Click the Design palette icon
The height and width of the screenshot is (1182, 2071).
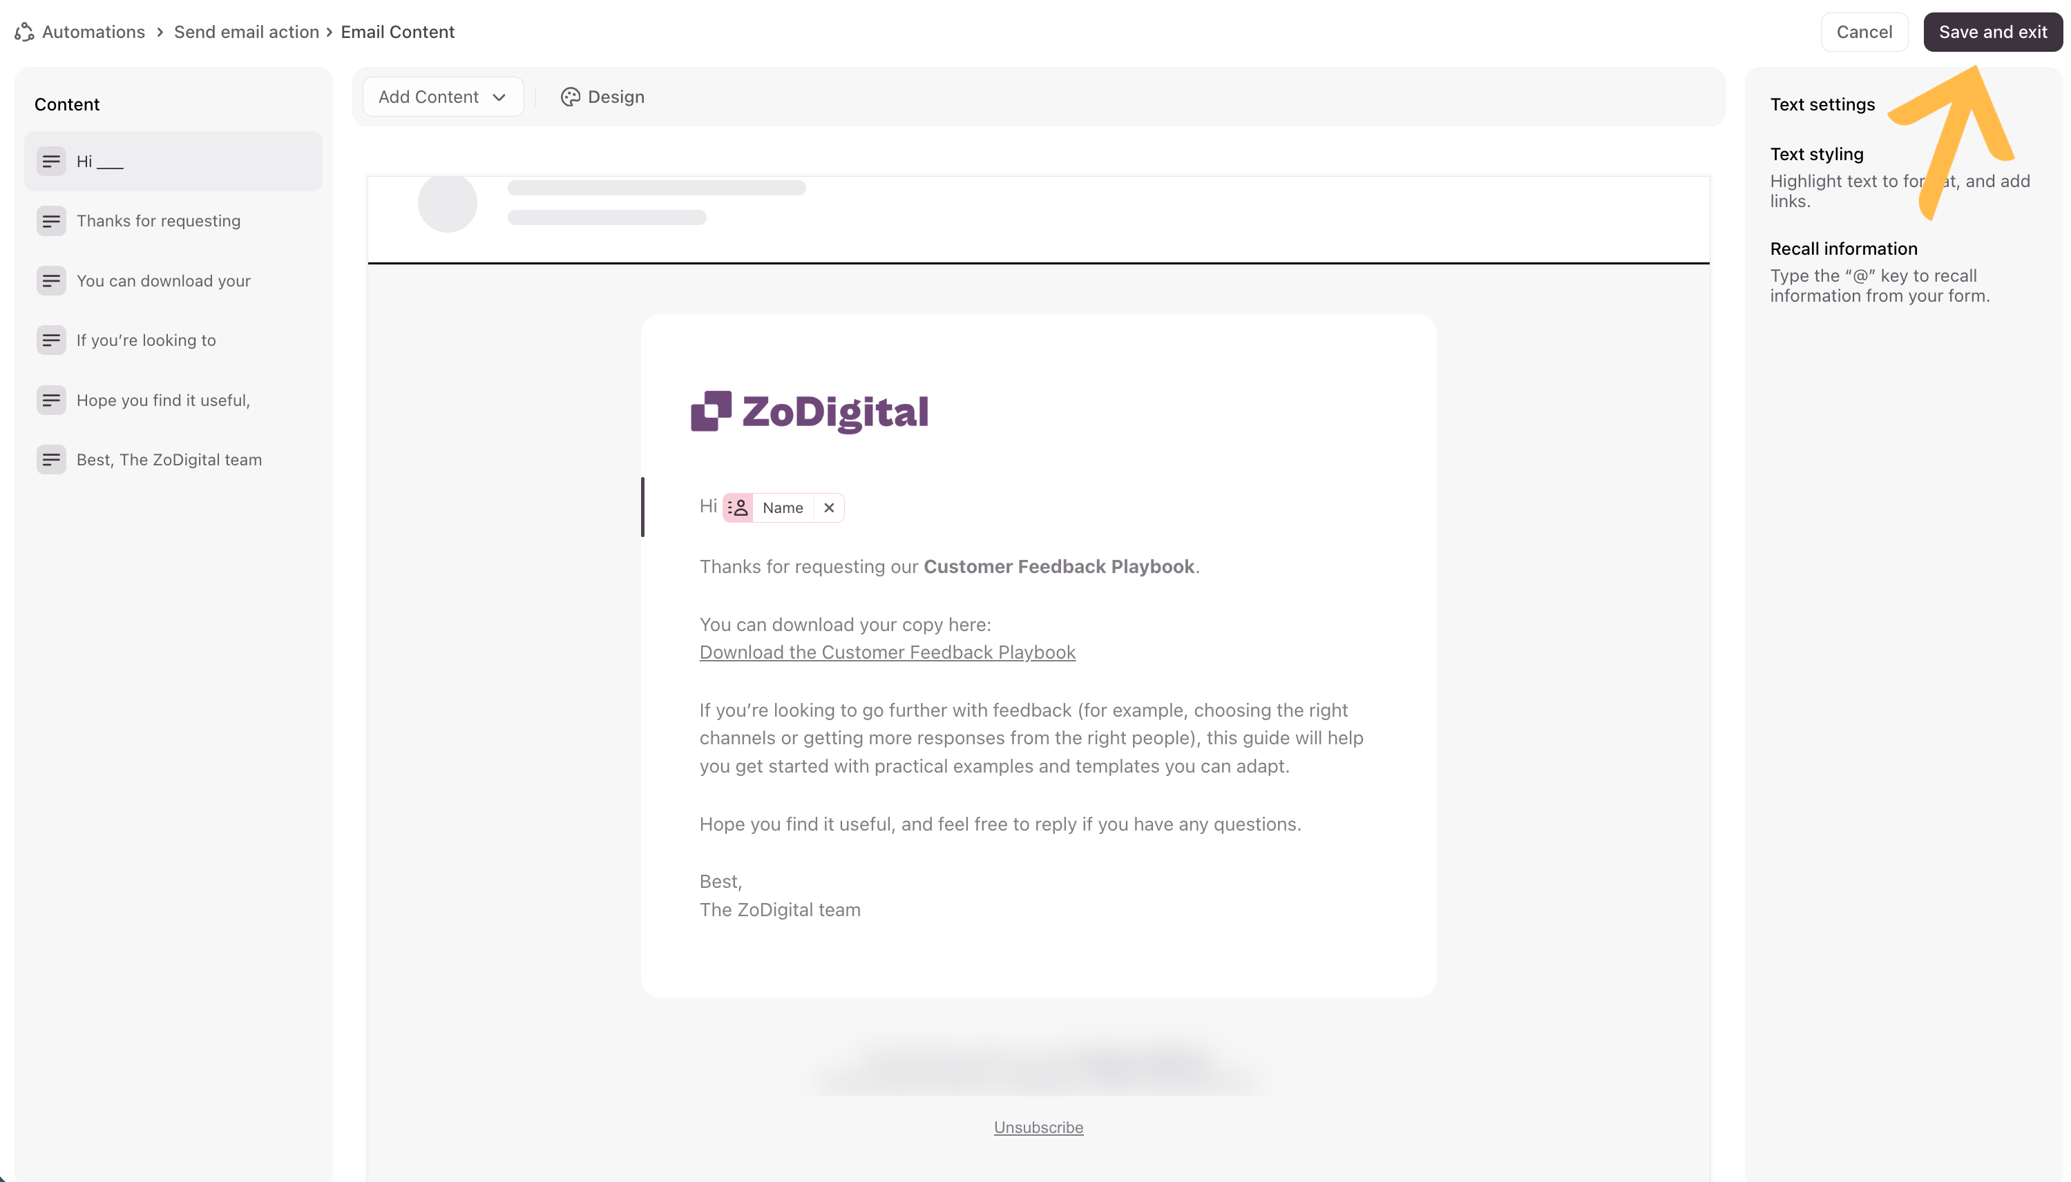click(x=570, y=97)
